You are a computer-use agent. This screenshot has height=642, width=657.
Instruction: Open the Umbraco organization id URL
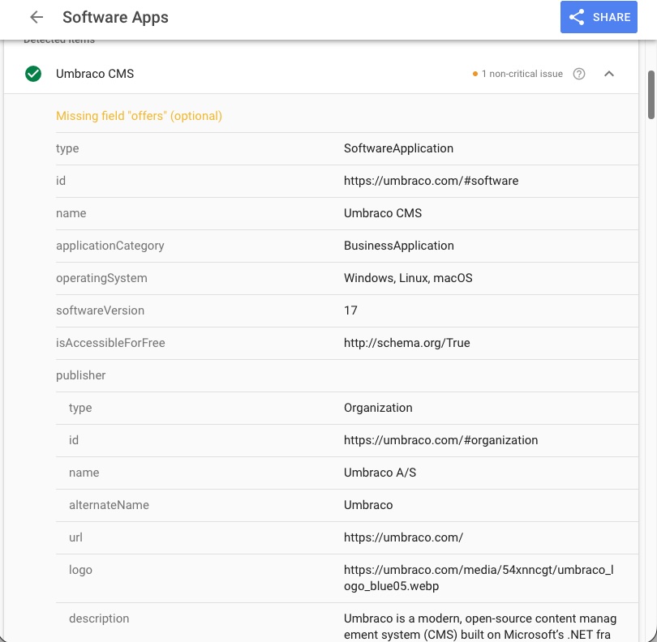tap(441, 440)
